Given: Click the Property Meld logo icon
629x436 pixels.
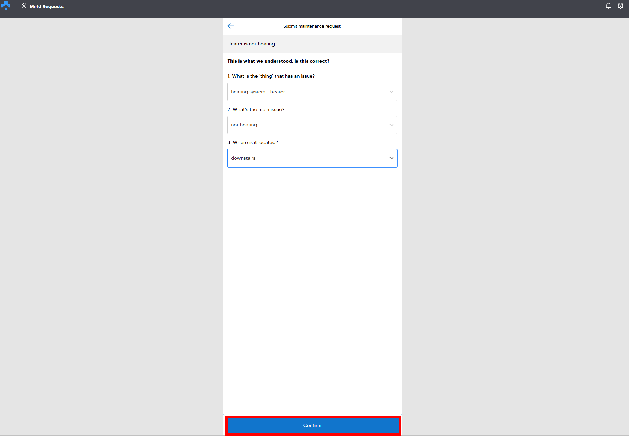Looking at the screenshot, I should (x=6, y=6).
